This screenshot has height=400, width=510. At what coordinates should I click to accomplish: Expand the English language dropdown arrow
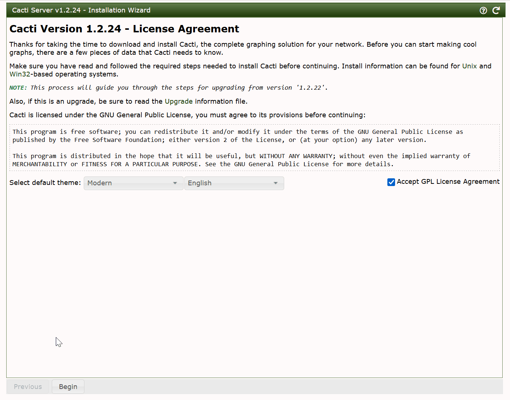(x=276, y=183)
